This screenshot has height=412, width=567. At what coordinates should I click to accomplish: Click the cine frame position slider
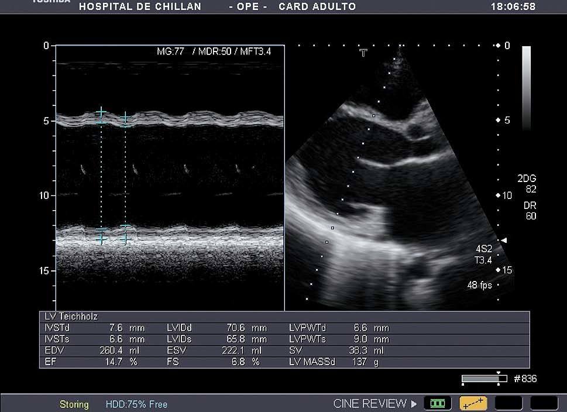[484, 379]
